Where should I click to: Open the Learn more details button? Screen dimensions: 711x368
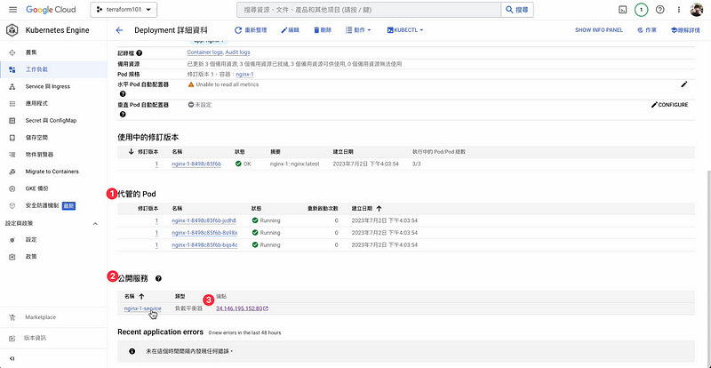tap(687, 30)
